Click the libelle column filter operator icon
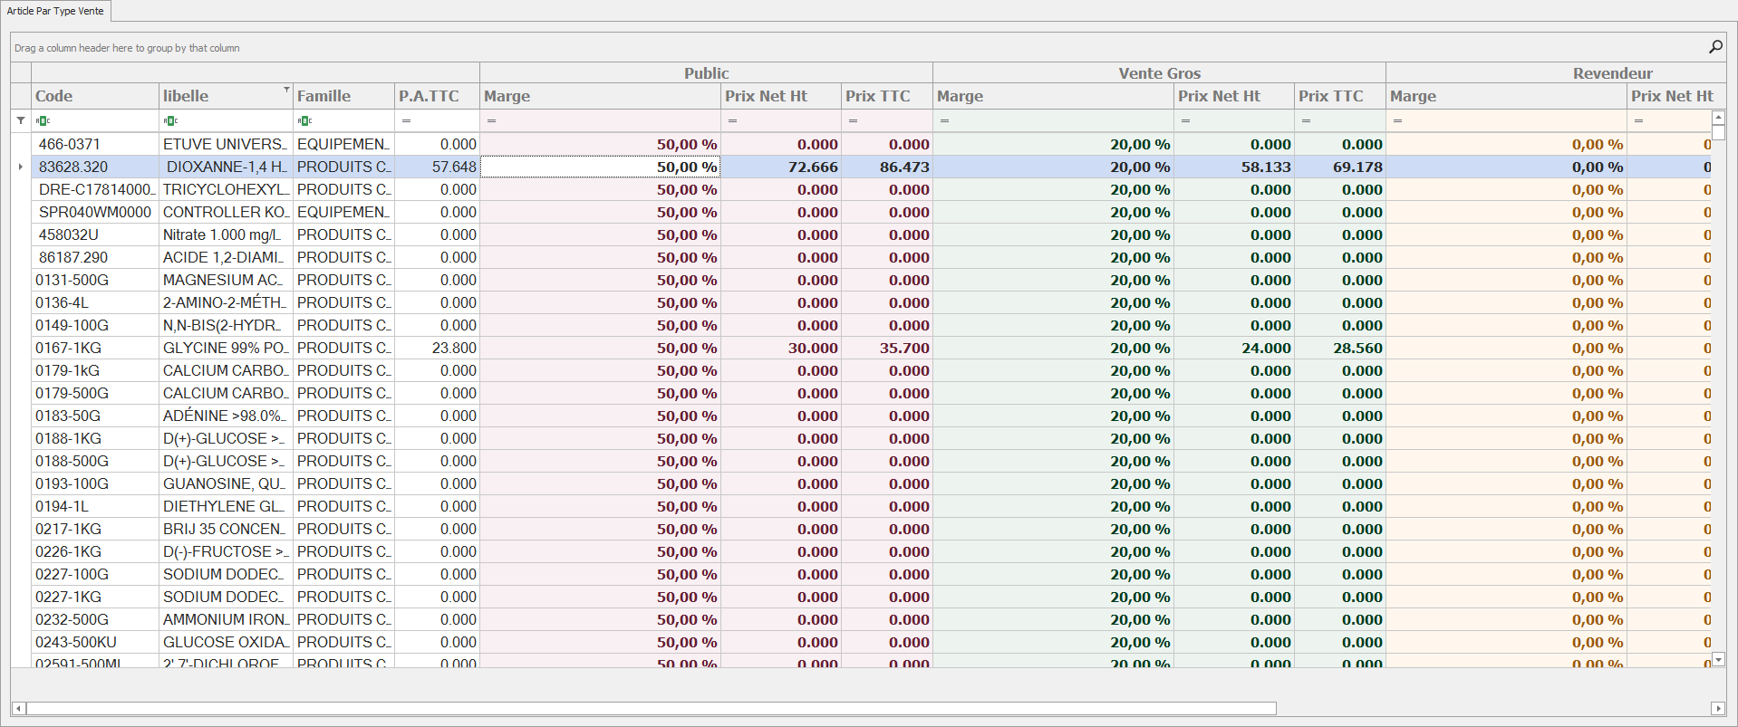1738x727 pixels. (x=170, y=120)
